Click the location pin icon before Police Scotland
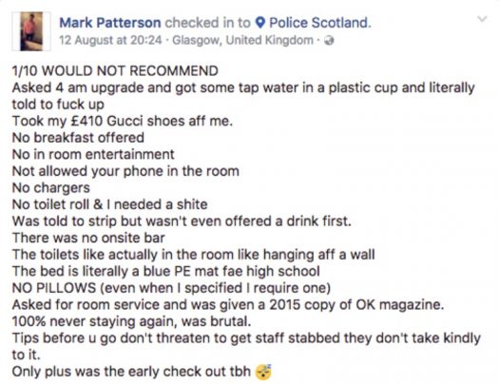Screen dimensions: 499x385 click(260, 23)
